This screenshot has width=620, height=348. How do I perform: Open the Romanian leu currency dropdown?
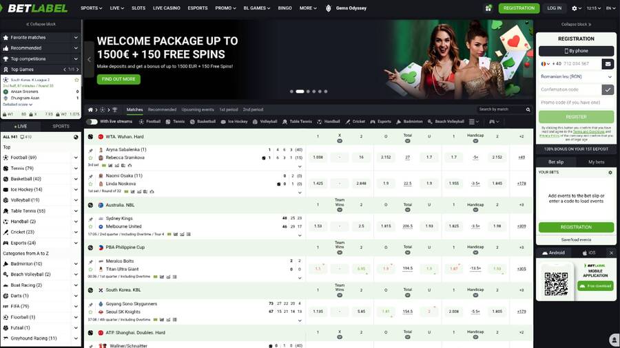tap(576, 76)
